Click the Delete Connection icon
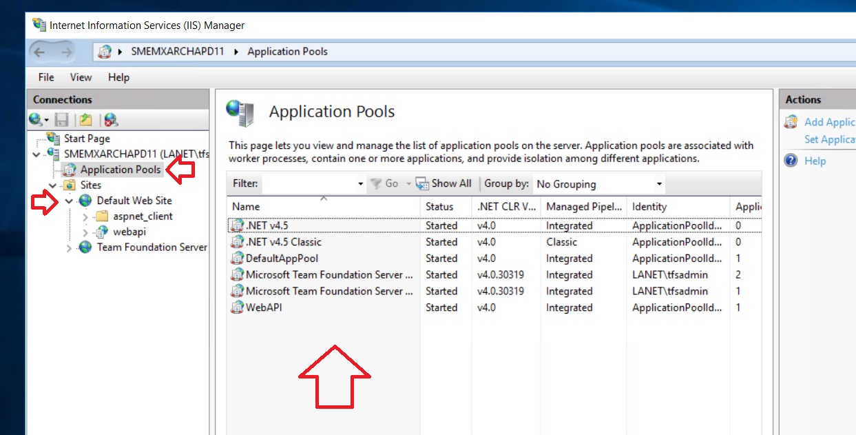This screenshot has height=435, width=856. tap(110, 120)
